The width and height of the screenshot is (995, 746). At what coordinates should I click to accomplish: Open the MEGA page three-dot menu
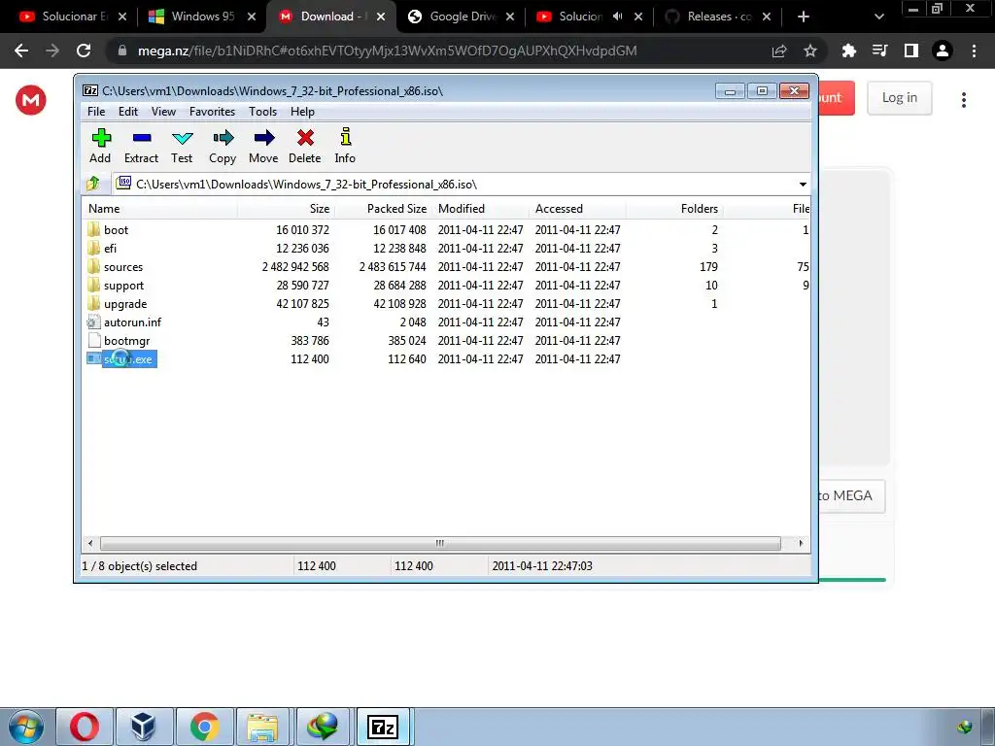point(963,100)
